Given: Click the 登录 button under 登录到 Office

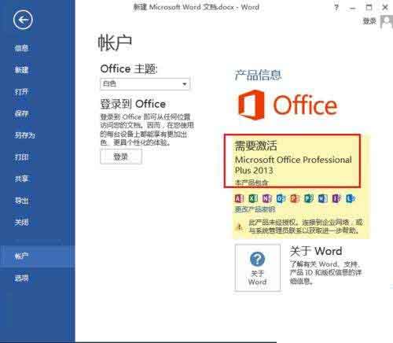Looking at the screenshot, I should click(121, 157).
